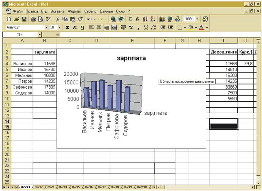Decrease decimal places icon
The width and height of the screenshot is (262, 191).
coord(154,28)
